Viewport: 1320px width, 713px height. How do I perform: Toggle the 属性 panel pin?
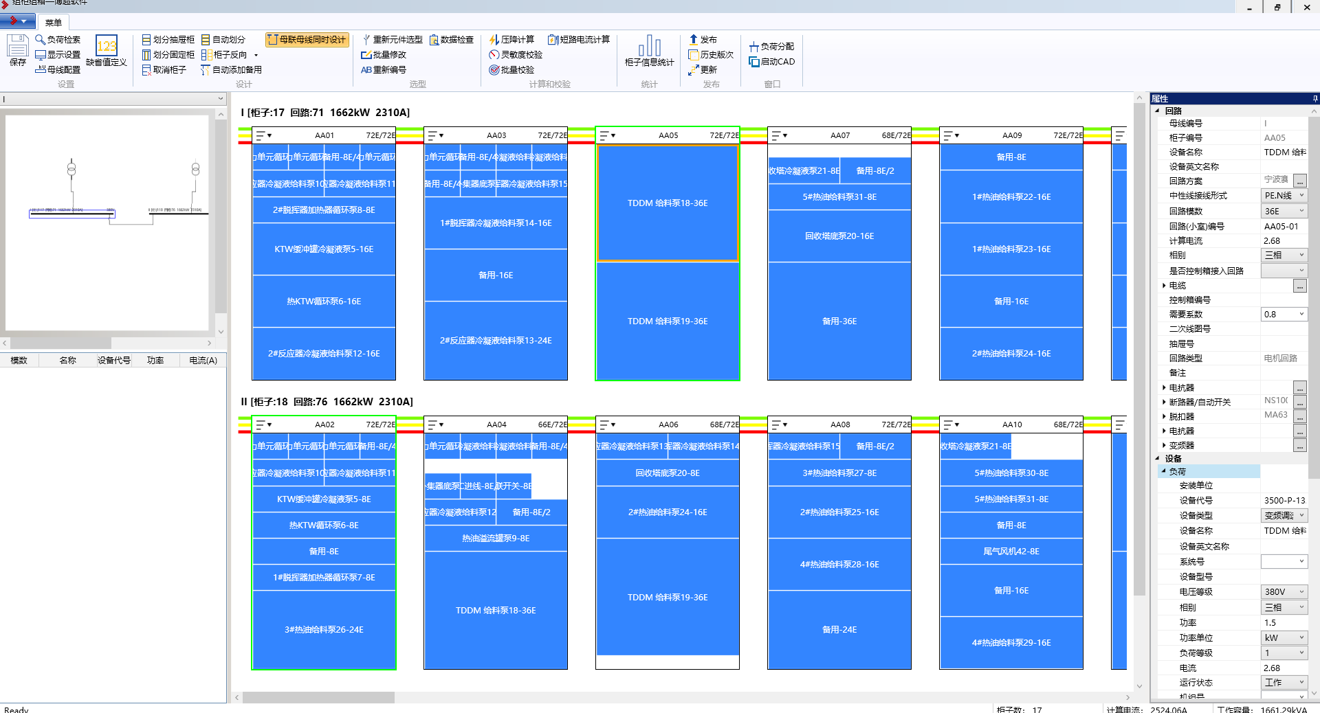click(1314, 99)
